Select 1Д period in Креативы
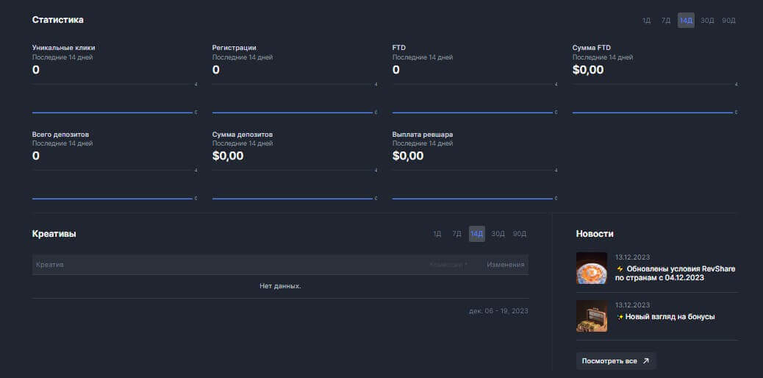Image resolution: width=763 pixels, height=378 pixels. pos(437,234)
